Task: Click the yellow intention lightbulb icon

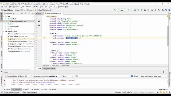Action: (x=44, y=38)
